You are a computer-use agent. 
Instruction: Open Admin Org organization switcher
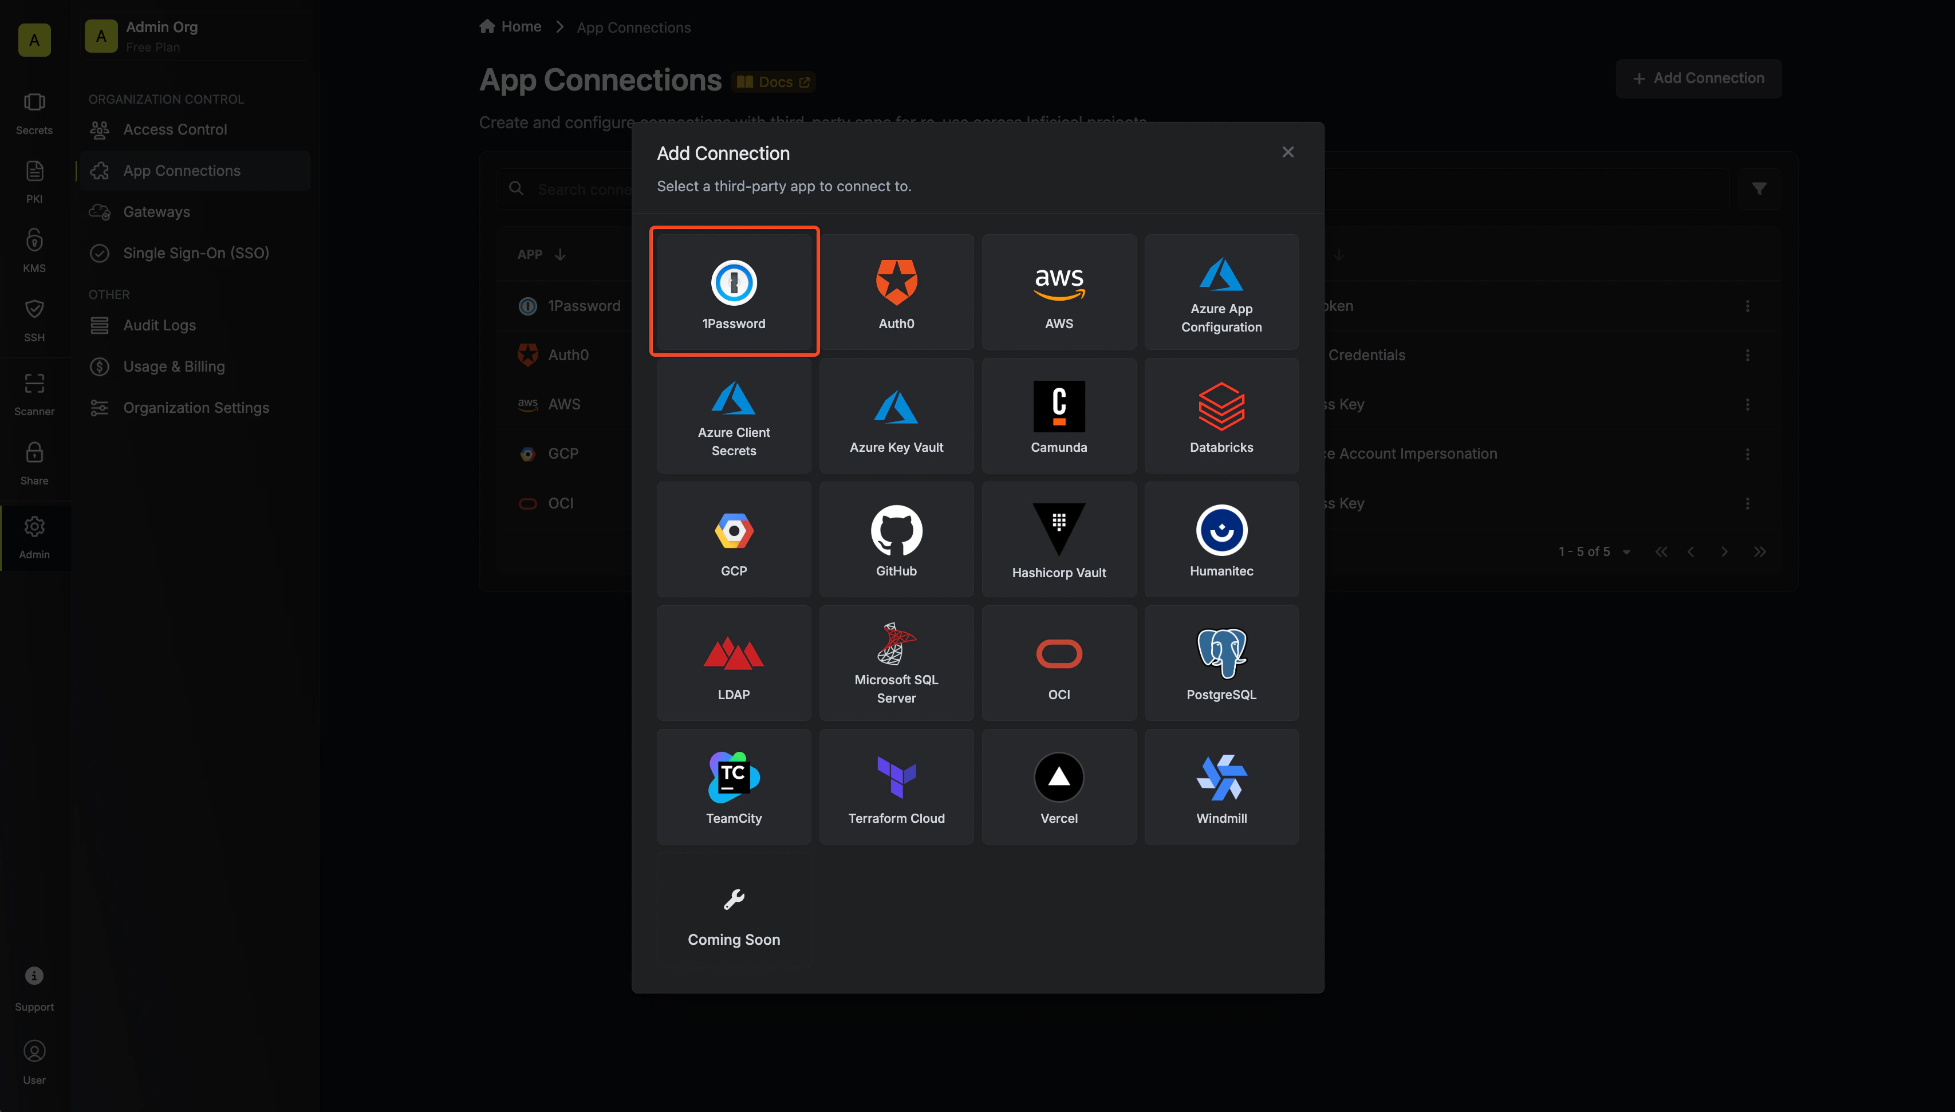click(x=195, y=36)
